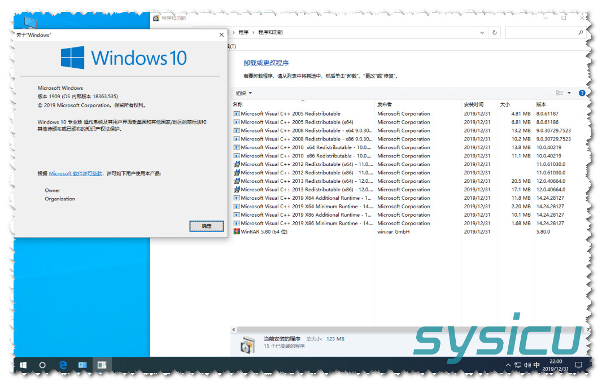Select Visual C++ 2008 Redistributable x86 icon

pyautogui.click(x=237, y=139)
